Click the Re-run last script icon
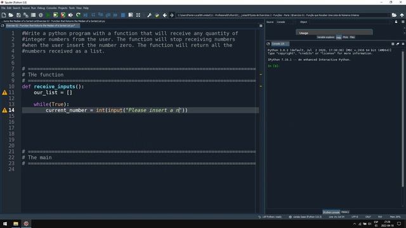Image resolution: width=406 pixels, height=228 pixels. click(78, 15)
